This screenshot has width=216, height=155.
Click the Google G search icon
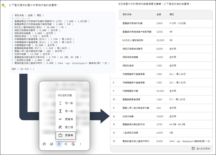pos(73,144)
